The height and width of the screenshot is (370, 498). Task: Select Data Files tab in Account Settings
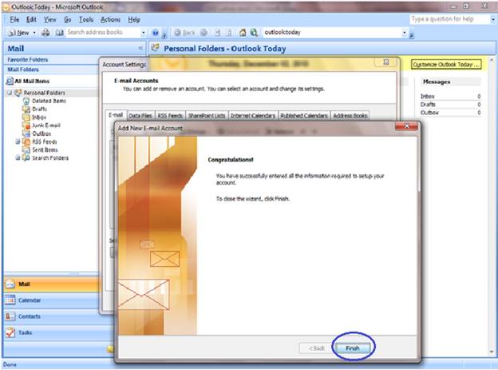140,116
